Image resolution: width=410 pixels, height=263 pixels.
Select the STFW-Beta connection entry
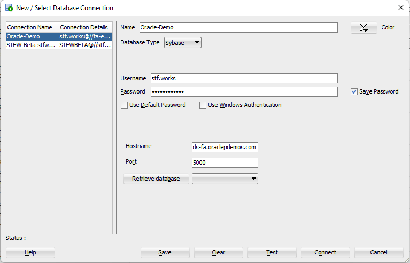(x=32, y=45)
